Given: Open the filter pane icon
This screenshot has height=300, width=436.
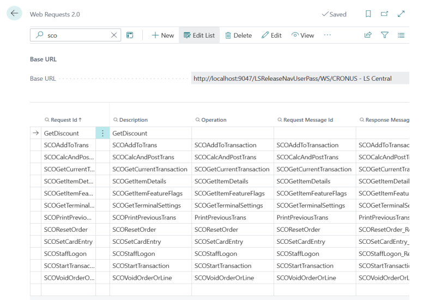Looking at the screenshot, I should pyautogui.click(x=385, y=35).
